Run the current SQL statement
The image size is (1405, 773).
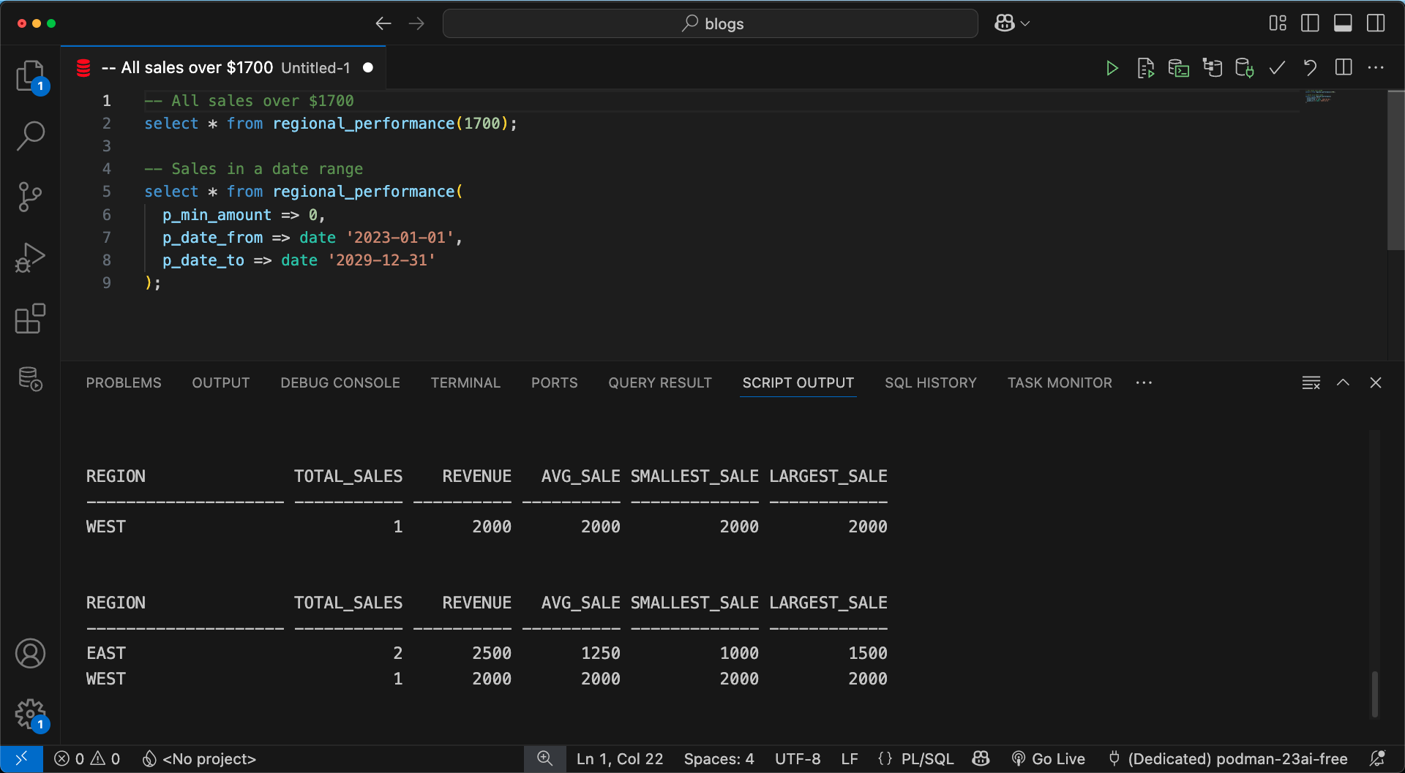1112,68
